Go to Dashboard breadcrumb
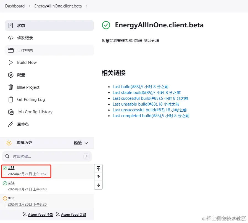 (x=15, y=6)
